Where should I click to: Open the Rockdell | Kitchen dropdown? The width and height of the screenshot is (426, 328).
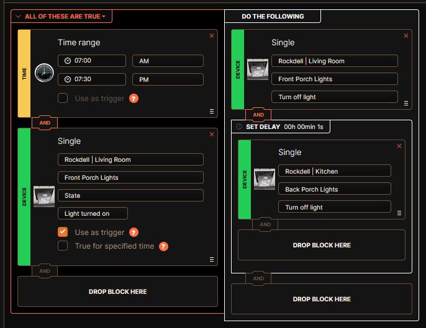point(335,171)
